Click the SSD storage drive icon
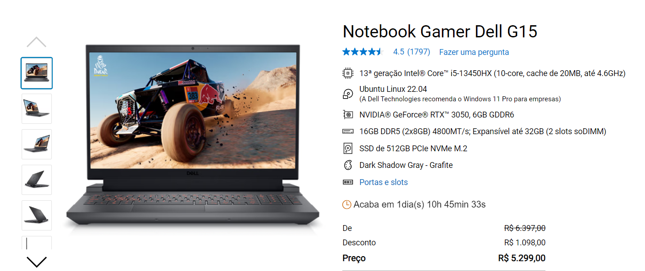The height and width of the screenshot is (271, 645). (348, 149)
